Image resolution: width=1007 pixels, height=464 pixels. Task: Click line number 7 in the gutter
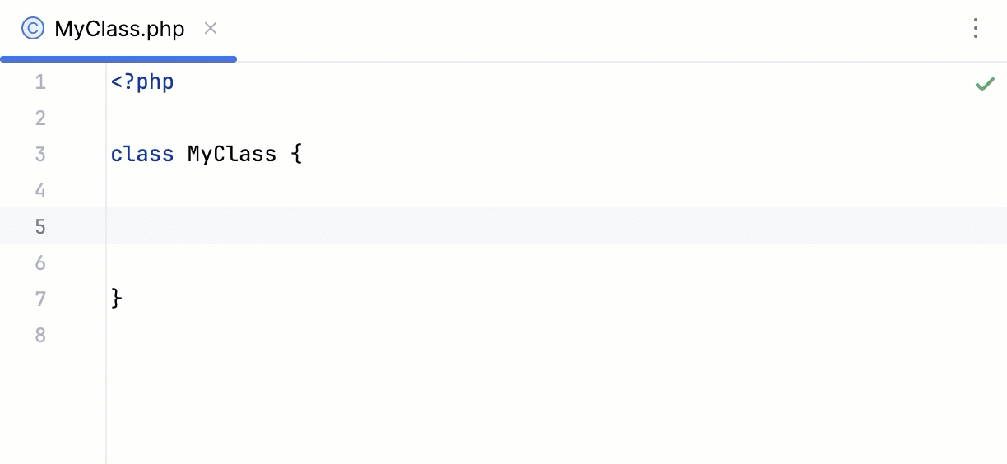[x=40, y=299]
